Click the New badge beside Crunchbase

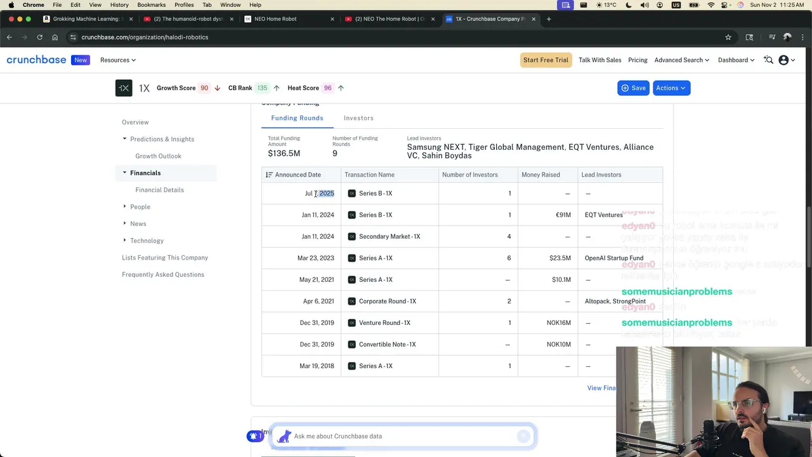tap(81, 60)
